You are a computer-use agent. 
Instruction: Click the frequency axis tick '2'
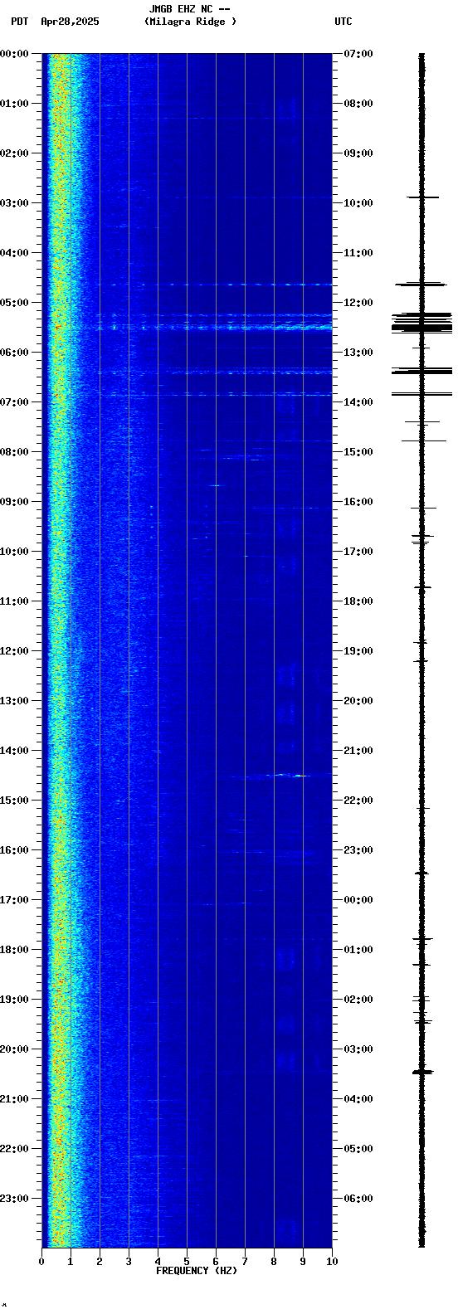[100, 1262]
